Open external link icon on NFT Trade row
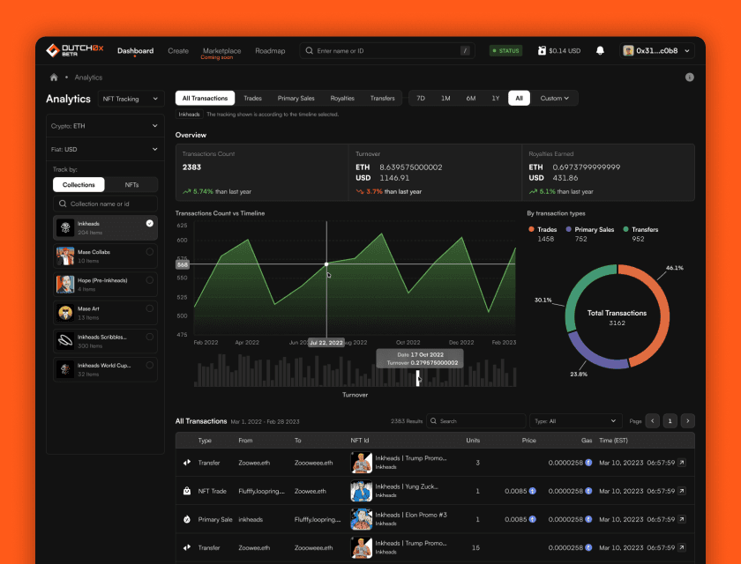Screen dimensions: 741x564 click(682, 491)
